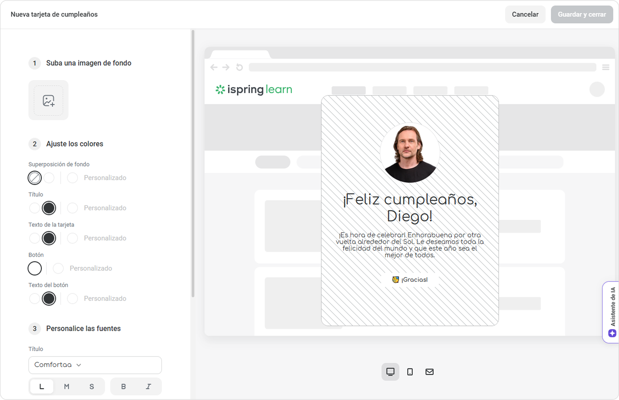Open the Asistente de IA panel
Viewport: 619px width, 400px height.
(612, 312)
